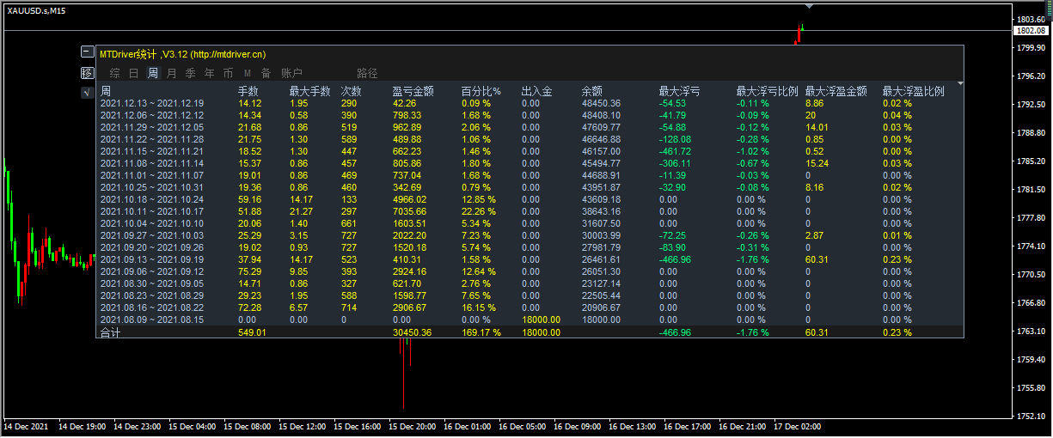Click the 移 move-panel icon

(87, 72)
